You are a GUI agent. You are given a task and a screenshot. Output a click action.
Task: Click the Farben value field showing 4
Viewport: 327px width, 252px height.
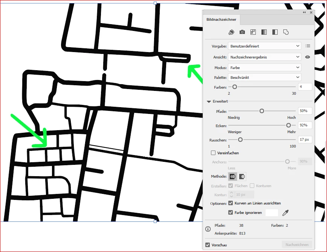tap(305, 87)
